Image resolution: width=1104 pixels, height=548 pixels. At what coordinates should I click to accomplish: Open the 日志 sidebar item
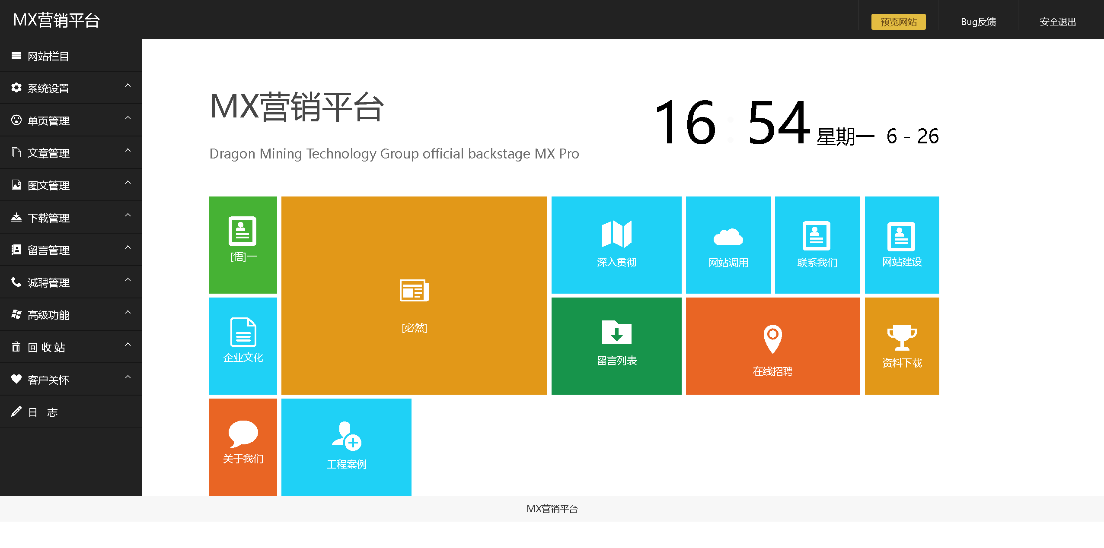pos(43,412)
